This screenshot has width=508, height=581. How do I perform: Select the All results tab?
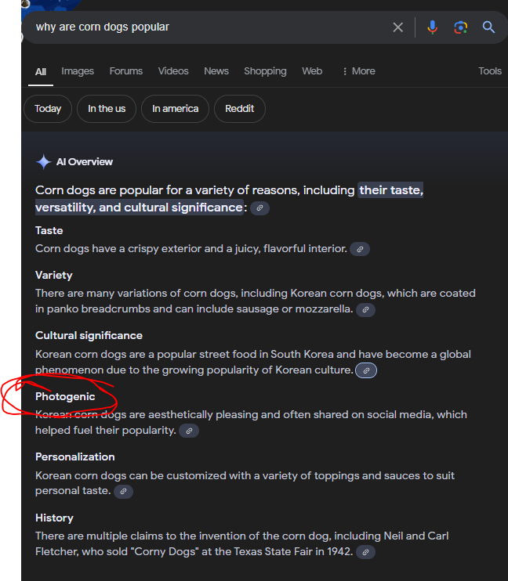click(x=41, y=71)
